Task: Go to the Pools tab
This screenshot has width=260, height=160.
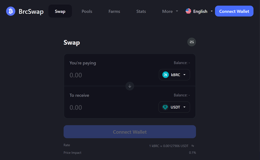Action: click(87, 11)
